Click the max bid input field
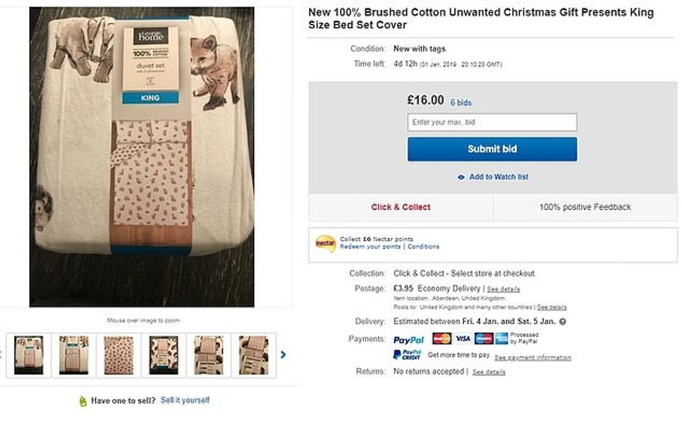 492,122
